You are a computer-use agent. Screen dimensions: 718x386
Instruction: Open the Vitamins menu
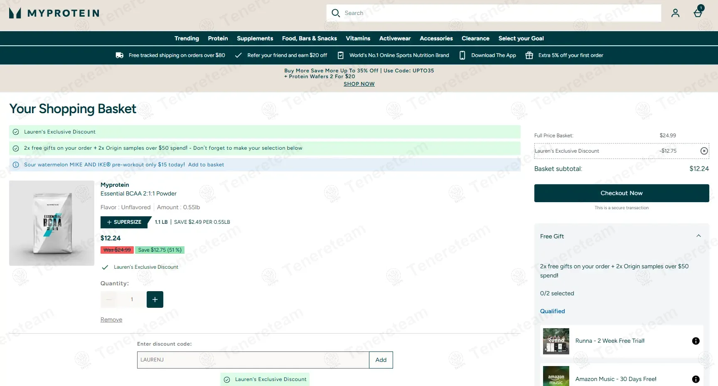point(358,38)
